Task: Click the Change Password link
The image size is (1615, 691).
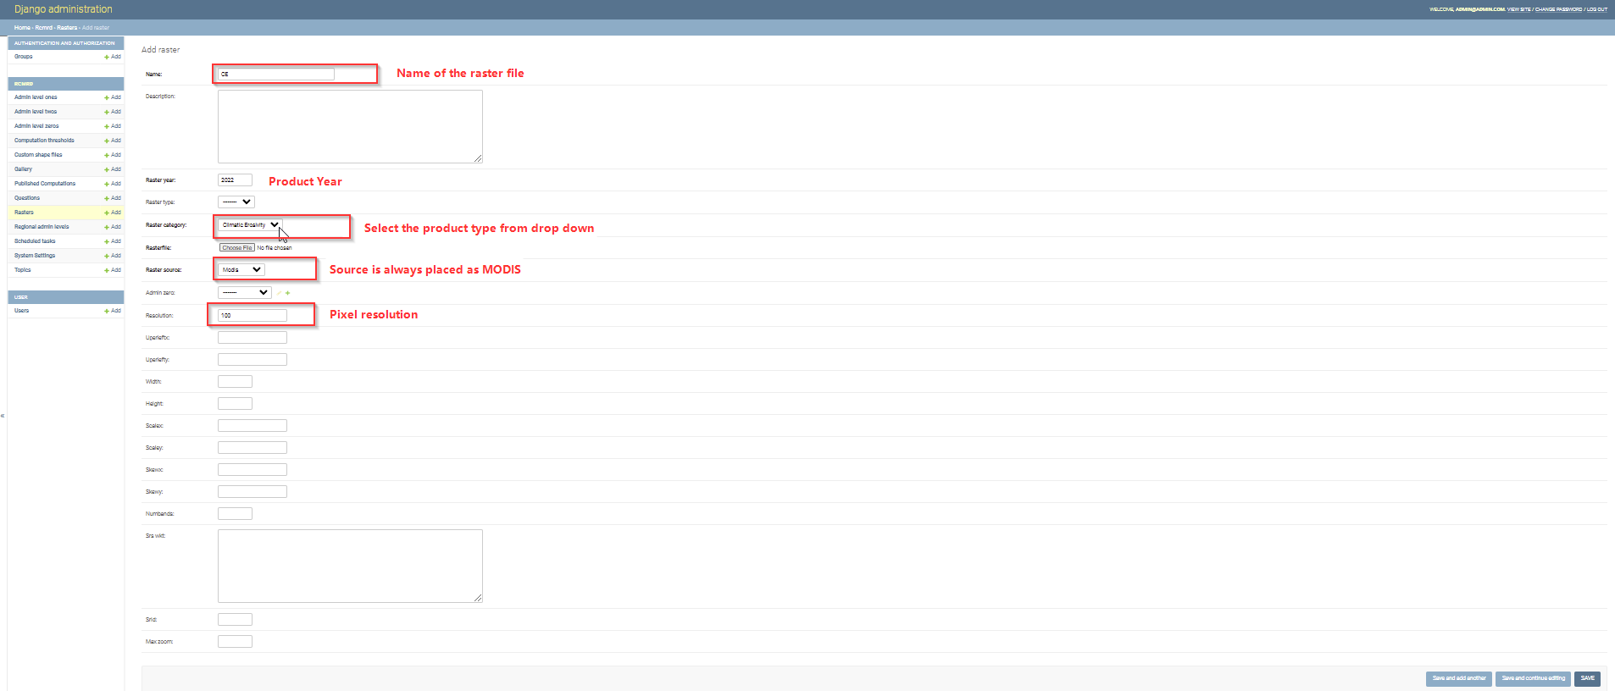Action: point(1558,9)
